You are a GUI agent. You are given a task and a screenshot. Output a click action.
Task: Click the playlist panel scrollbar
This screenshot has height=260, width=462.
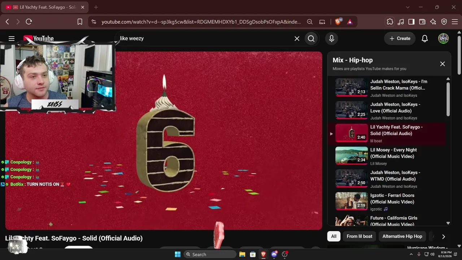(448, 99)
